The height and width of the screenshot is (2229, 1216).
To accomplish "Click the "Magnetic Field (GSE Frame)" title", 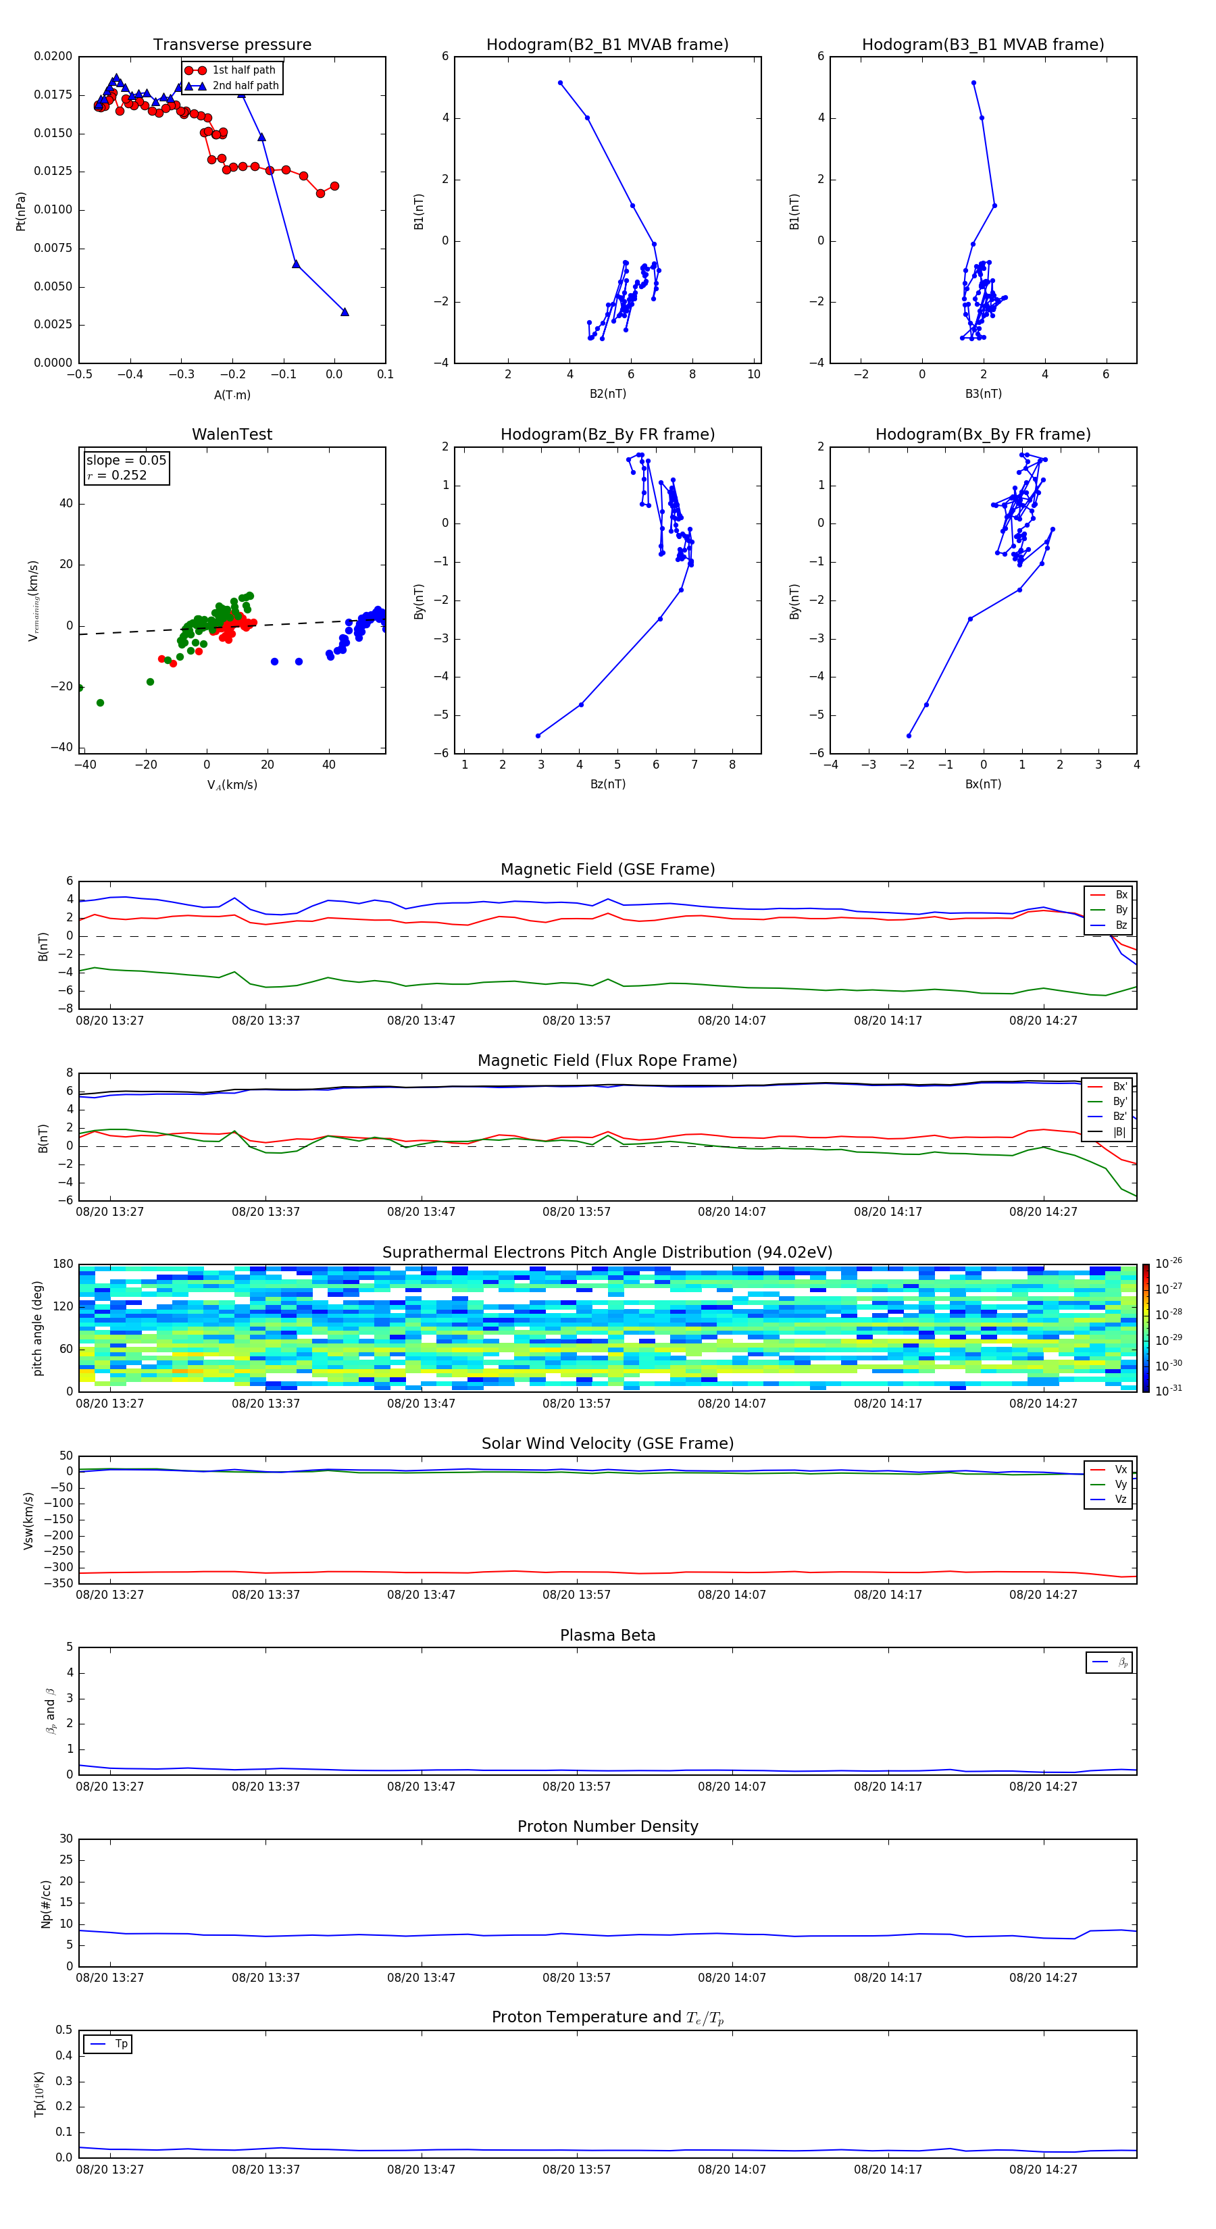I will tap(607, 869).
